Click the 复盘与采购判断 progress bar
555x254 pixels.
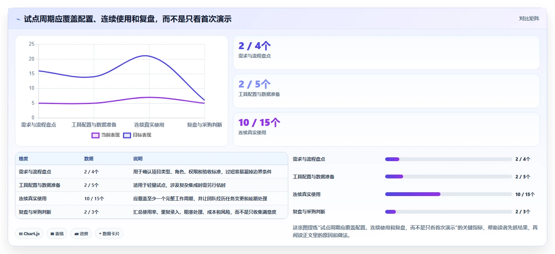[449, 212]
